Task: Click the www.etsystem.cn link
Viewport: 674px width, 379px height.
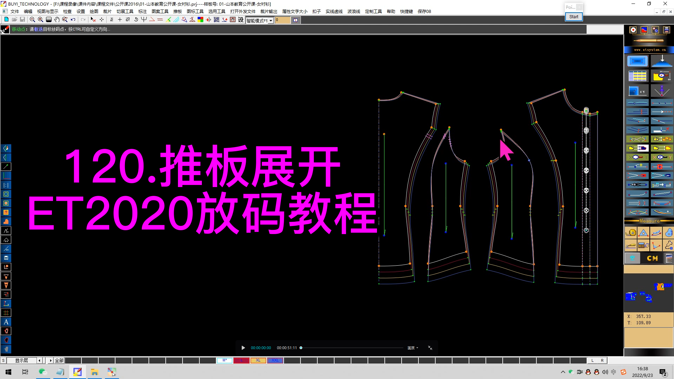Action: tap(650, 50)
